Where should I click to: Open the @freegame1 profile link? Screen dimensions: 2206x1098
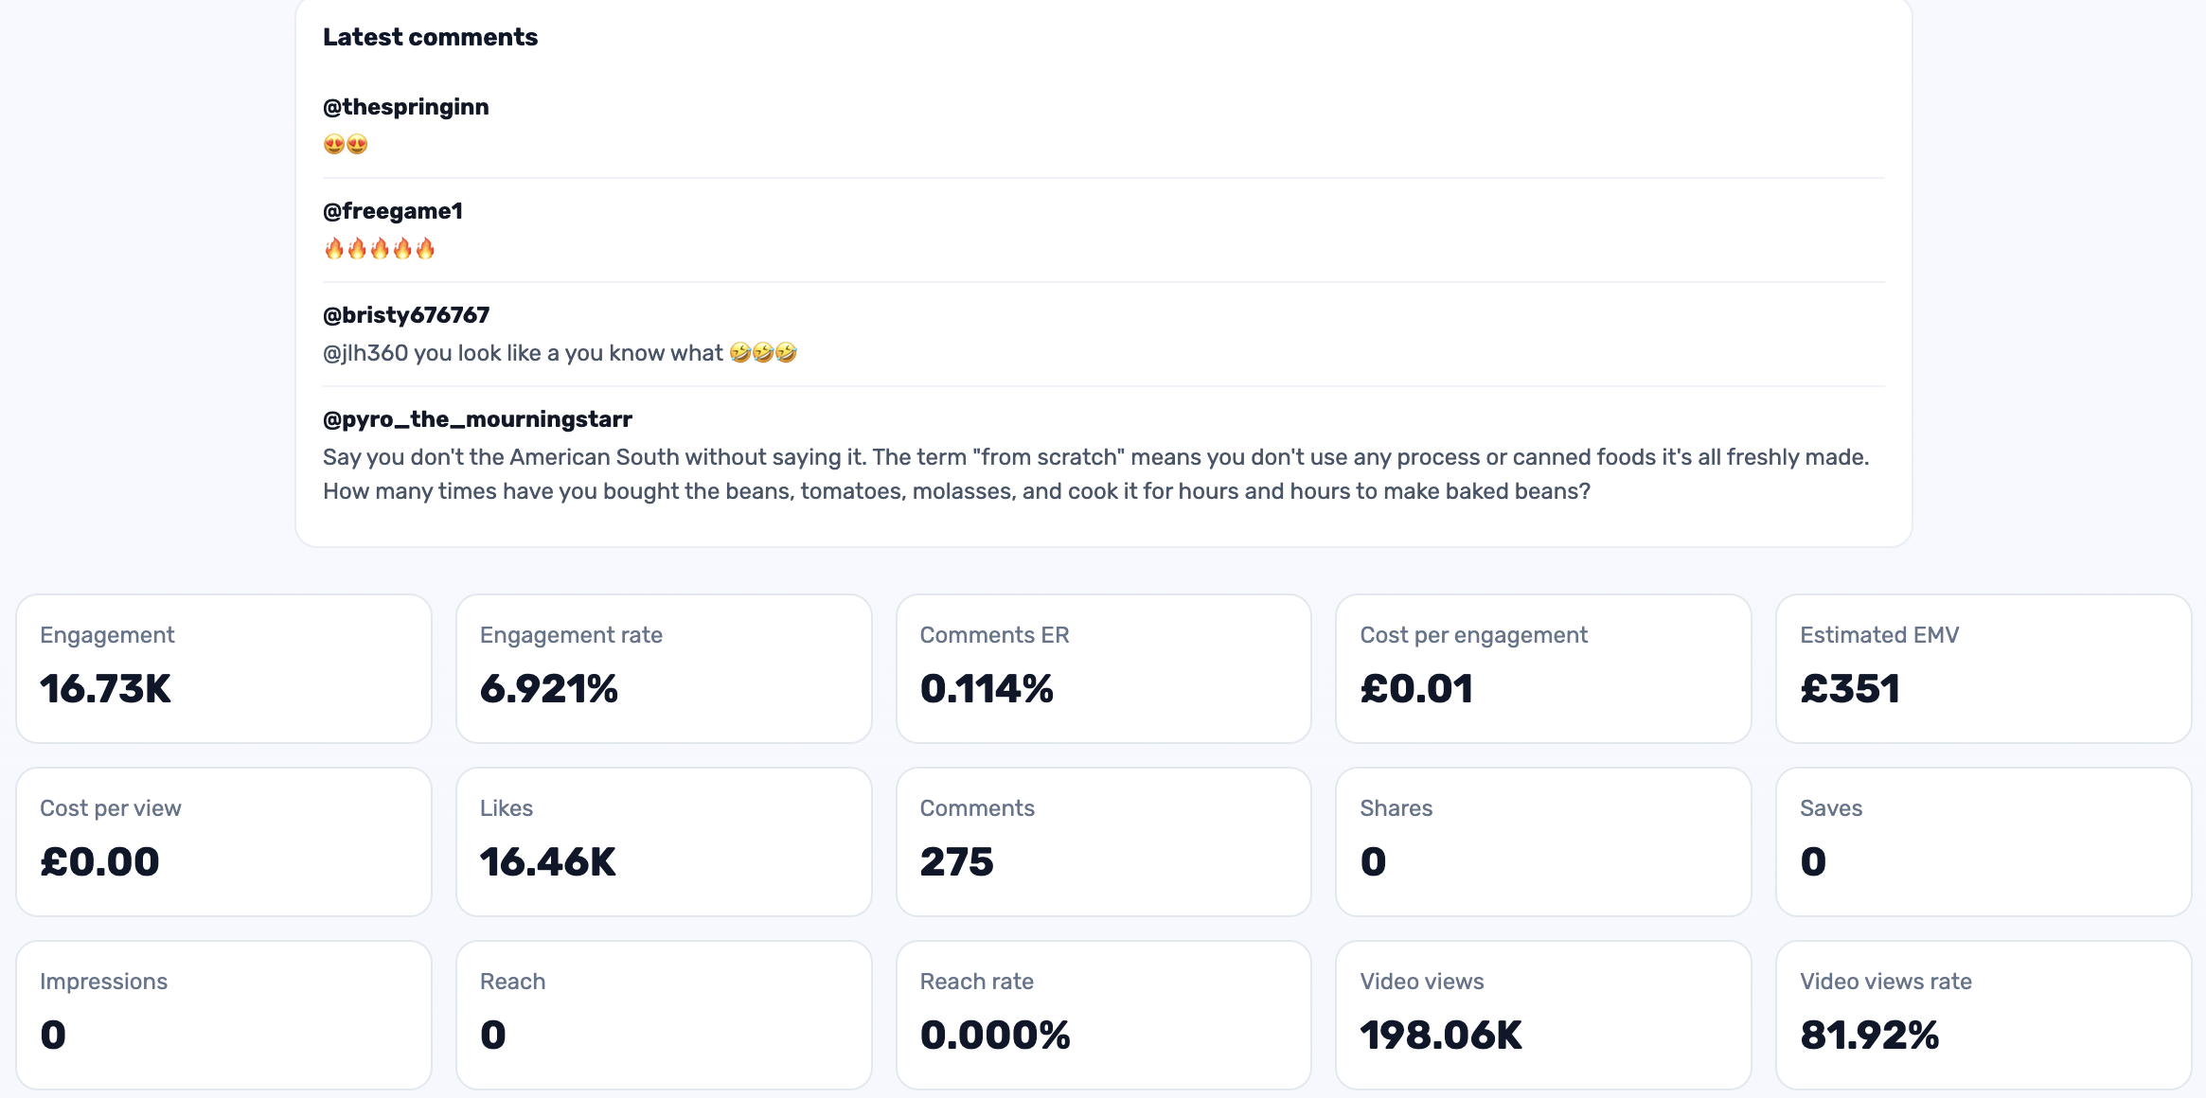[x=392, y=211]
